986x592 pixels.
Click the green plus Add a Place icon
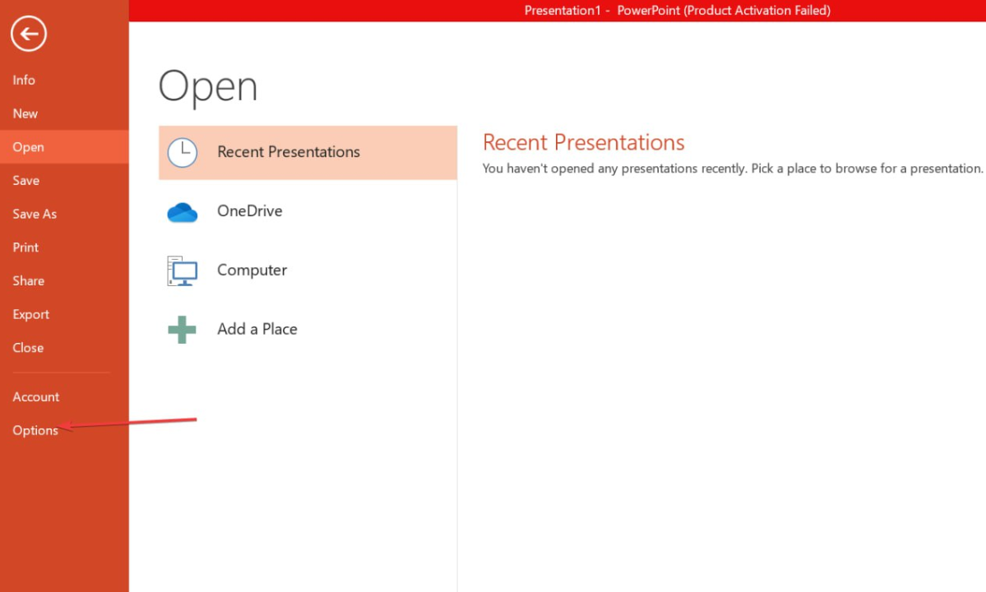pyautogui.click(x=183, y=330)
